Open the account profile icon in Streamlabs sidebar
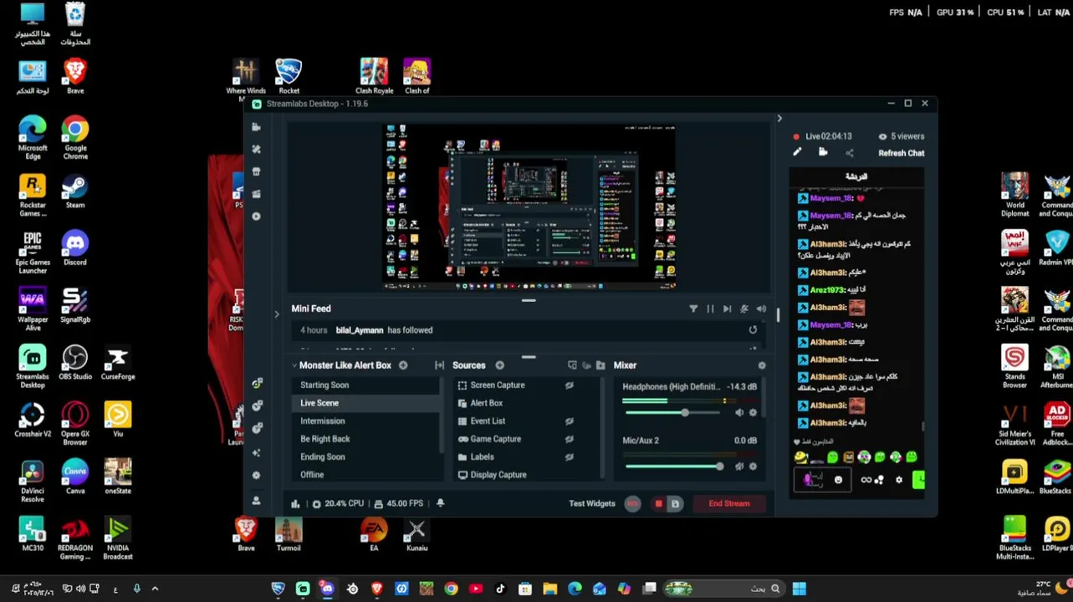This screenshot has width=1073, height=602. (x=256, y=500)
